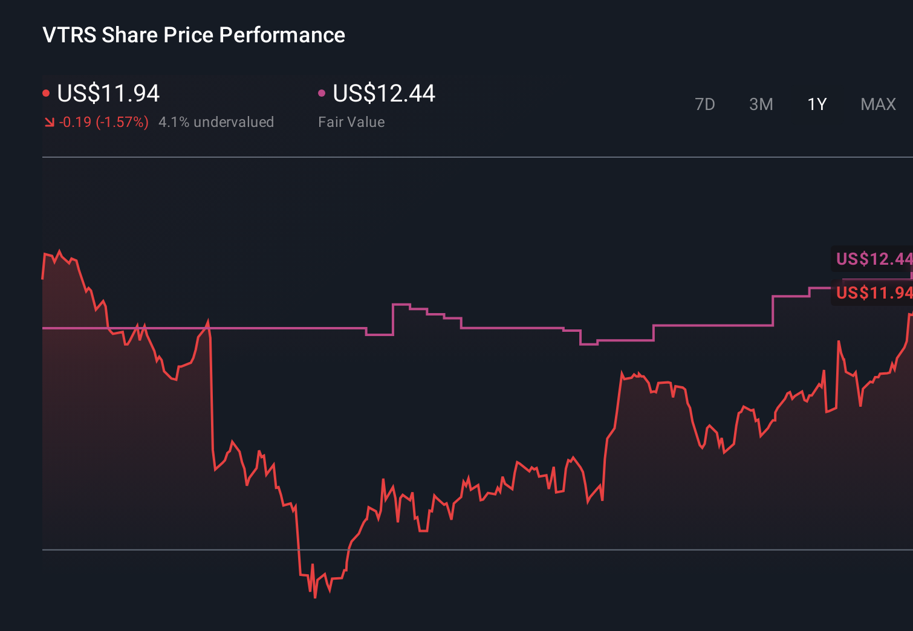Select the US$11.94 price tag on the right
The height and width of the screenshot is (631, 913).
click(x=872, y=294)
